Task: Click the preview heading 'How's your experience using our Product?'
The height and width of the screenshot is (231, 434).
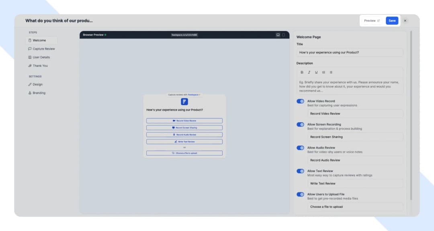Action: pos(175,110)
